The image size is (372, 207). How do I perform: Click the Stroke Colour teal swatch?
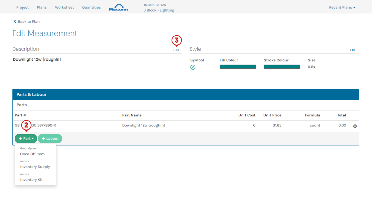[282, 67]
